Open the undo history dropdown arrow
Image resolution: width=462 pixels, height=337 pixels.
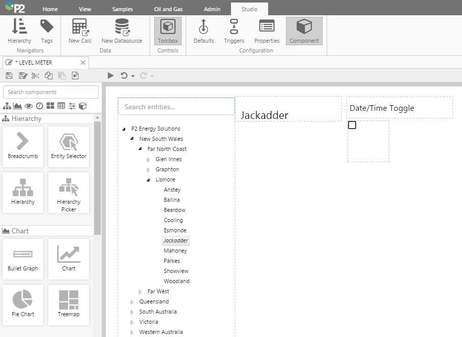(133, 76)
